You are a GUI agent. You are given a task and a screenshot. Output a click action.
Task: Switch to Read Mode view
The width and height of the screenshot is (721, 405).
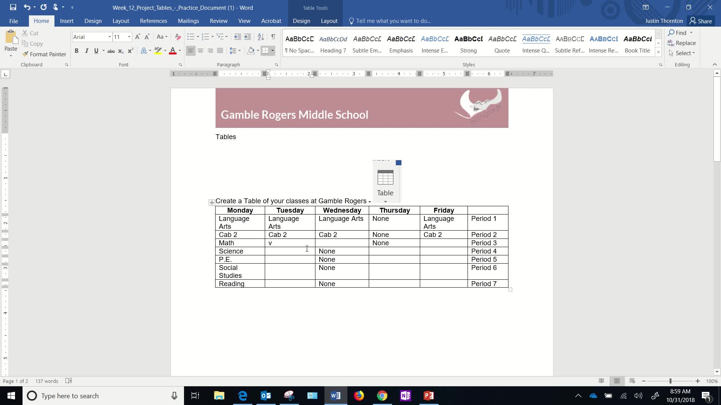601,381
